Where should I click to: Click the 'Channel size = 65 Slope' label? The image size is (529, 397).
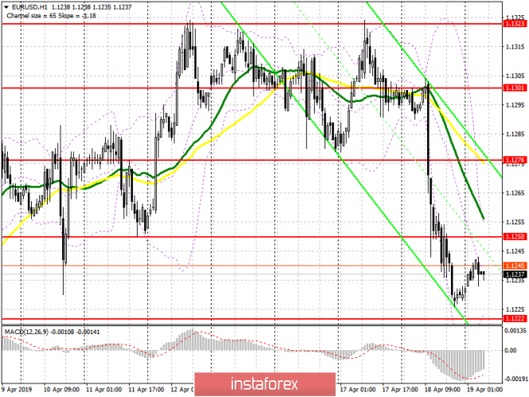click(42, 16)
